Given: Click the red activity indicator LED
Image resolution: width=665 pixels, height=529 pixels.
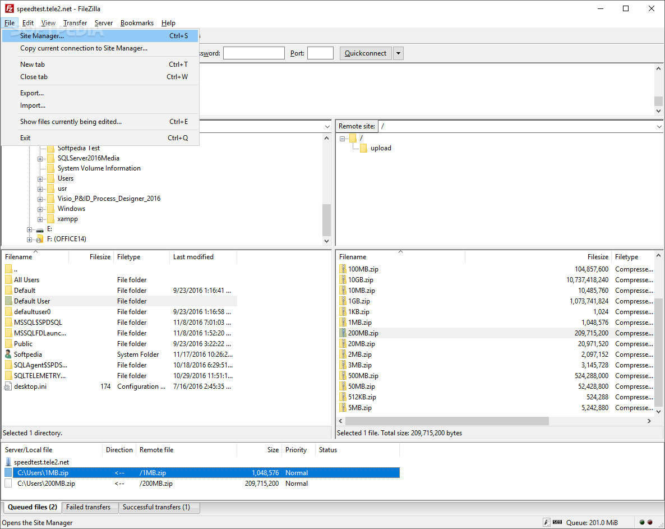Looking at the screenshot, I should 650,523.
